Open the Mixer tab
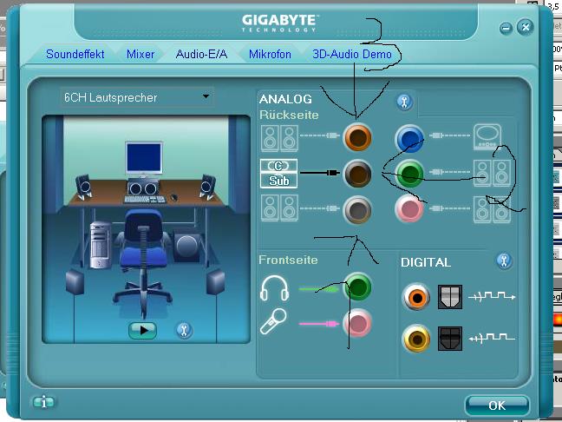562x422 pixels. pos(140,54)
